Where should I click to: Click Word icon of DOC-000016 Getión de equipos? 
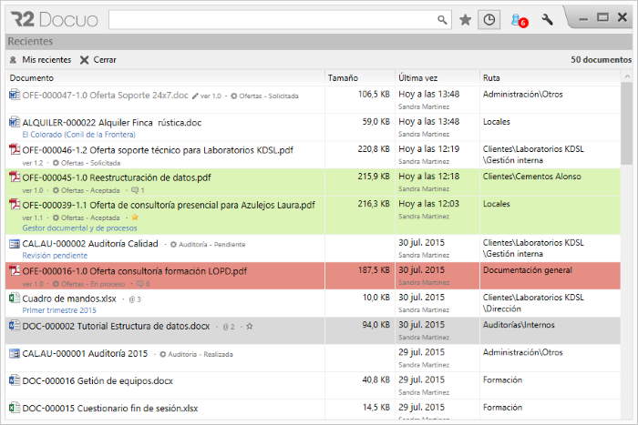15,380
